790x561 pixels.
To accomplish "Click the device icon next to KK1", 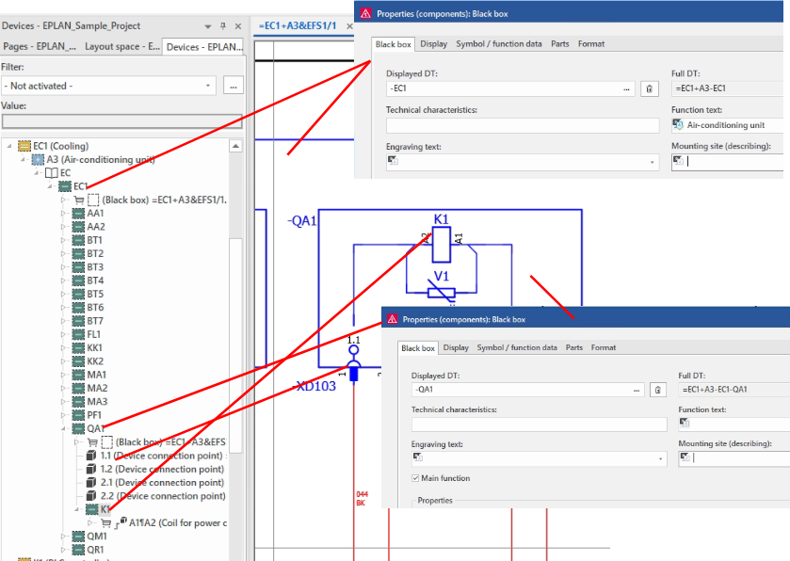I will click(x=78, y=348).
